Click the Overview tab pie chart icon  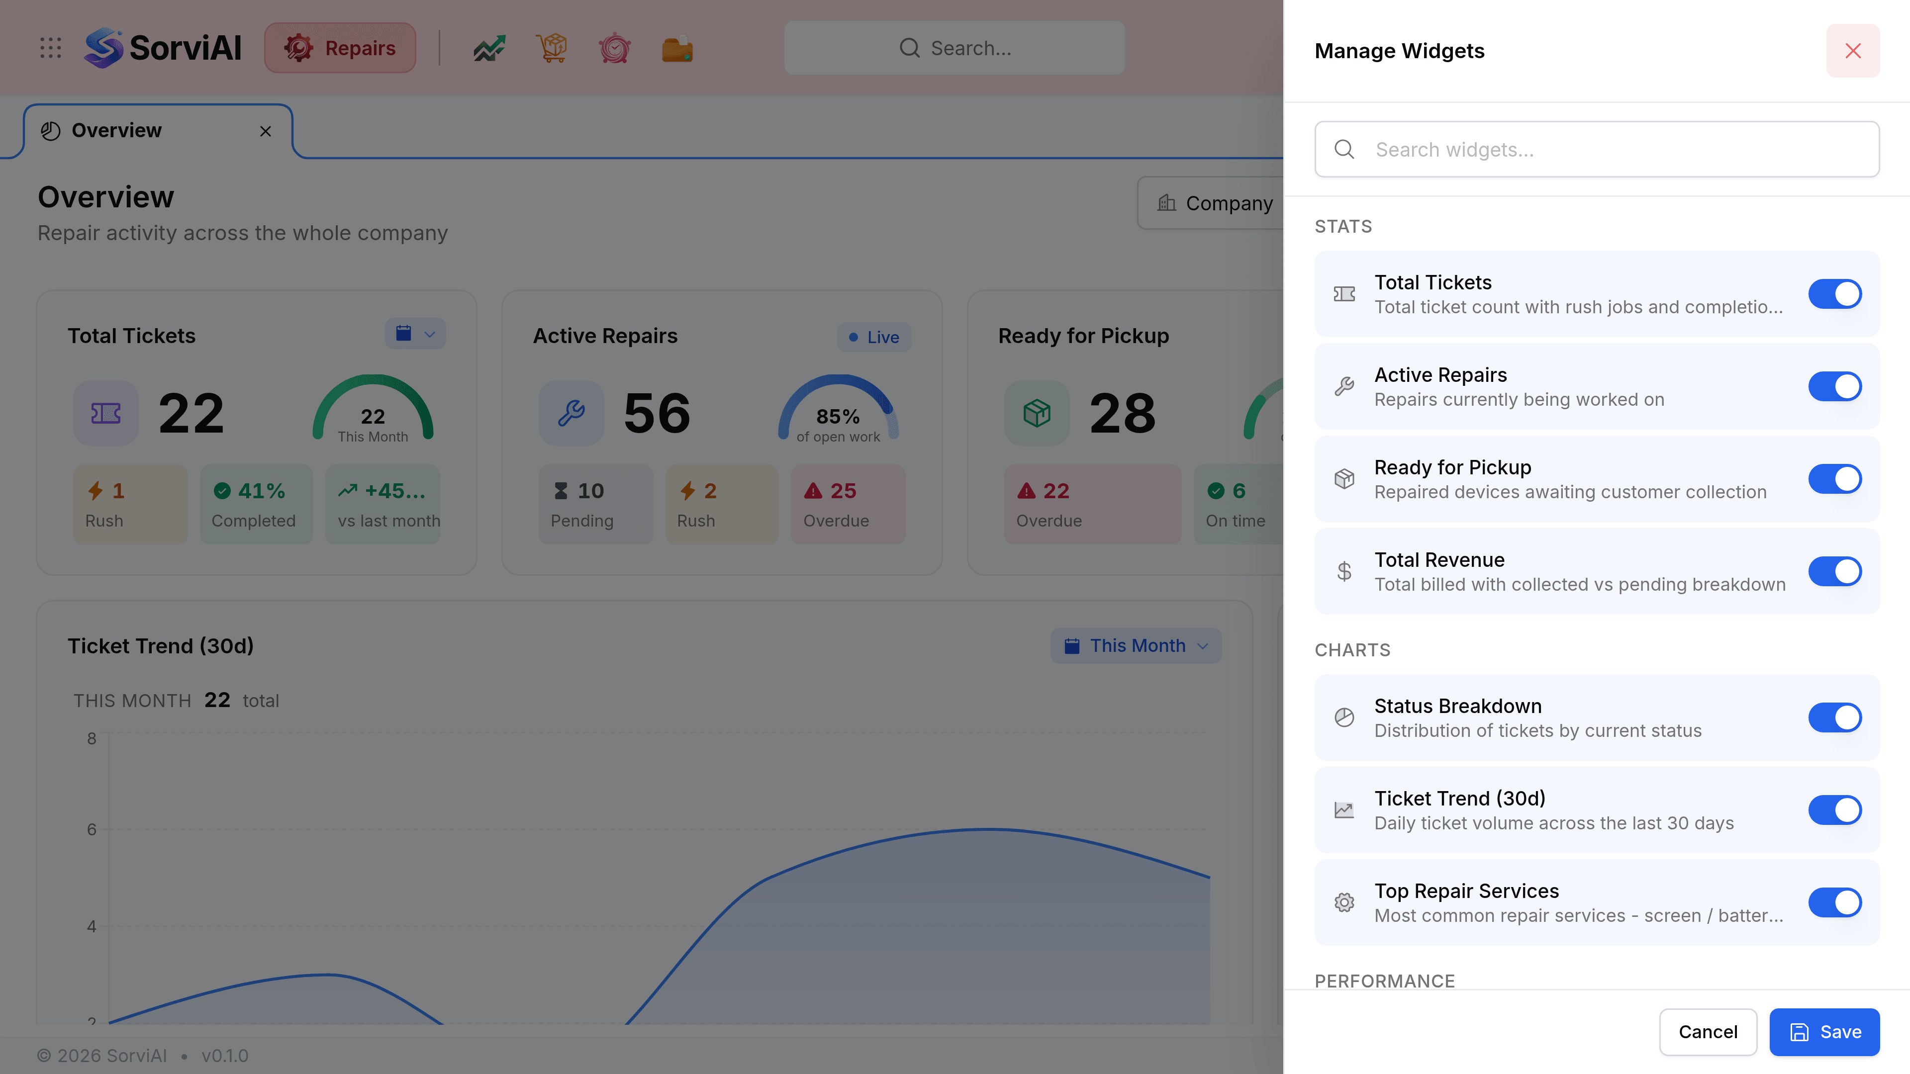(x=50, y=131)
